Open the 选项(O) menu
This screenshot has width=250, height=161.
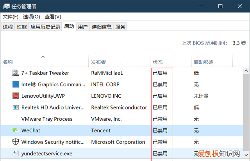point(31,17)
